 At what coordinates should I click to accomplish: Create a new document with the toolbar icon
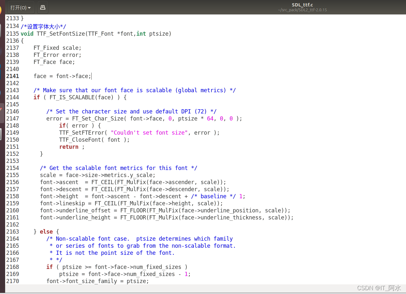[43, 7]
